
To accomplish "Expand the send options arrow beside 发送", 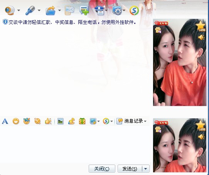I will [145, 169].
